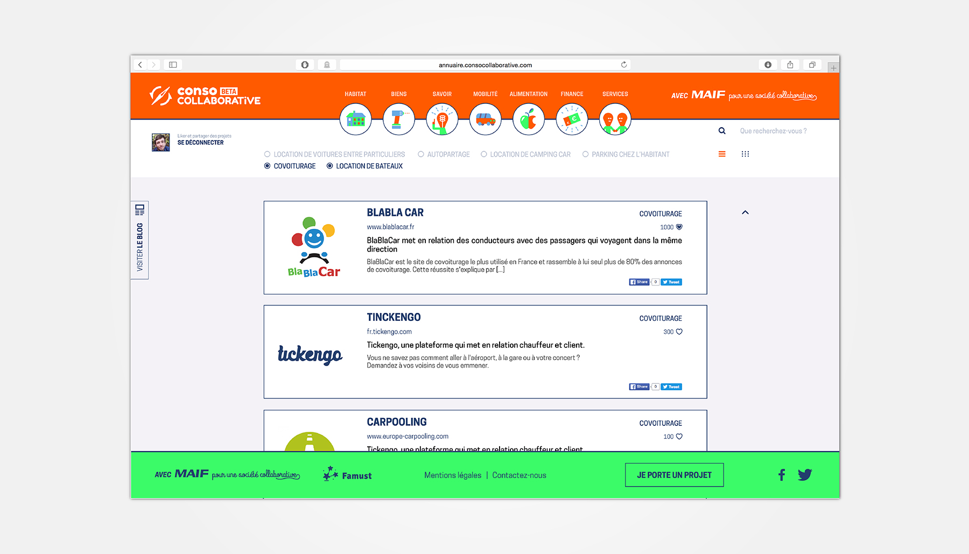The width and height of the screenshot is (969, 554).
Task: Open the Habitat house category icon
Action: click(355, 119)
